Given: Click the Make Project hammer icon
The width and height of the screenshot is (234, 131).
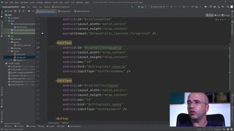Looking at the screenshot, I should pyautogui.click(x=132, y=7).
